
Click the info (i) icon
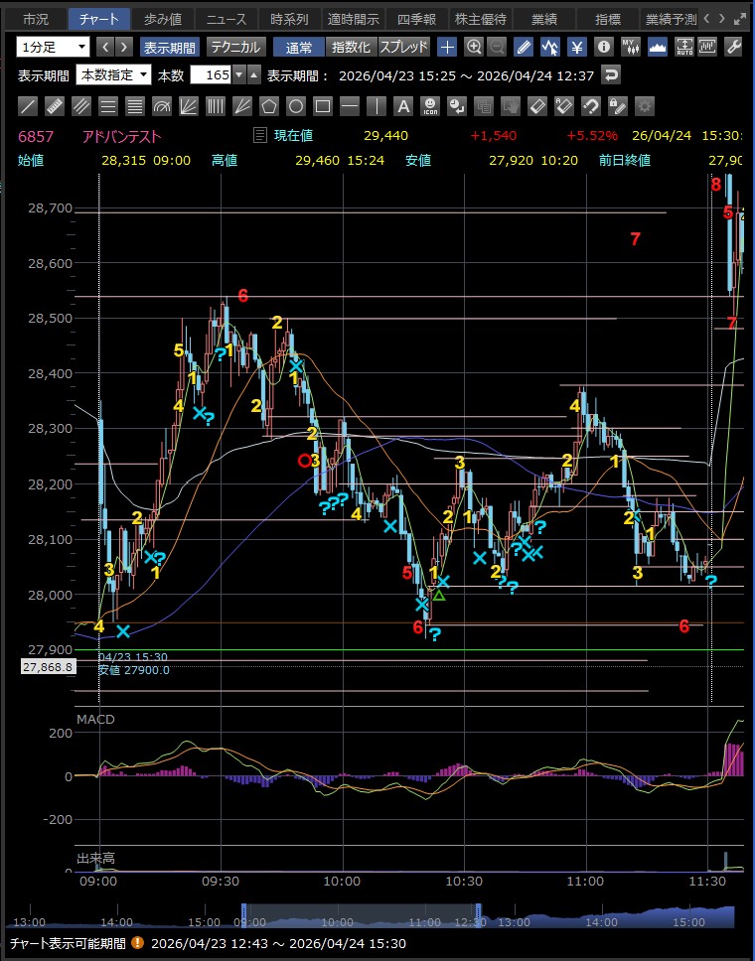click(603, 47)
